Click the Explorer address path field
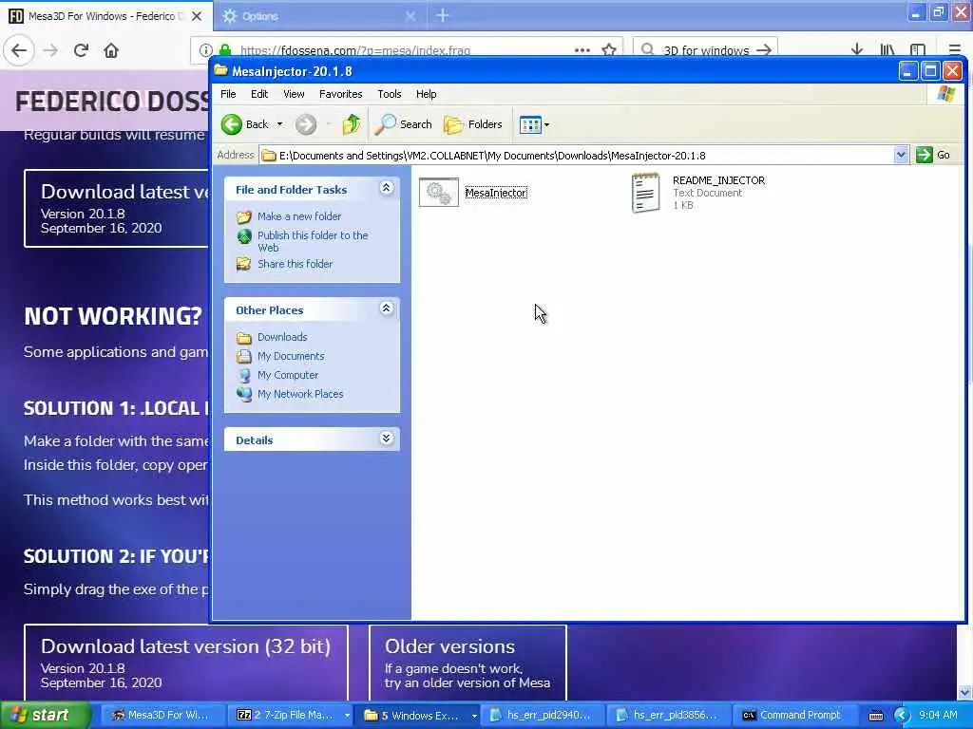 click(x=577, y=155)
